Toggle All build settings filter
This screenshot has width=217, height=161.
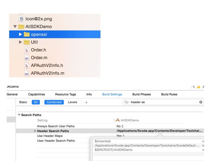pyautogui.click(x=36, y=102)
